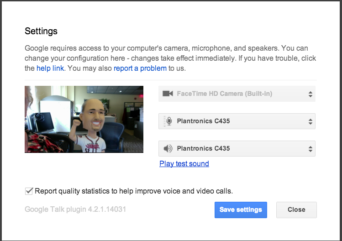Image resolution: width=342 pixels, height=241 pixels.
Task: Click the microphone input level meter
Action: click(x=164, y=121)
